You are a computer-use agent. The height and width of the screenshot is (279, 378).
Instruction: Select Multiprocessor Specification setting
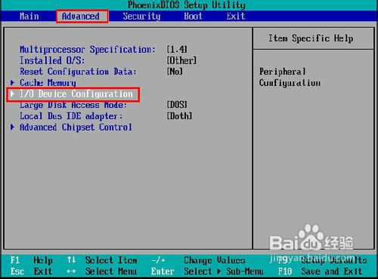(x=88, y=50)
